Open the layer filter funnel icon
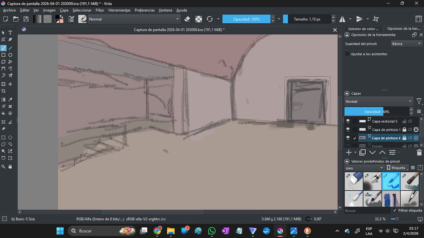This screenshot has width=424, height=238. (419, 101)
